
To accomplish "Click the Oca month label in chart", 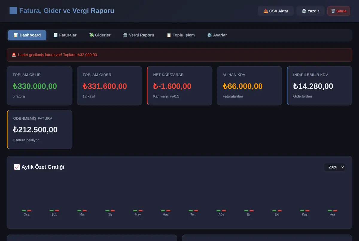I will (27, 214).
